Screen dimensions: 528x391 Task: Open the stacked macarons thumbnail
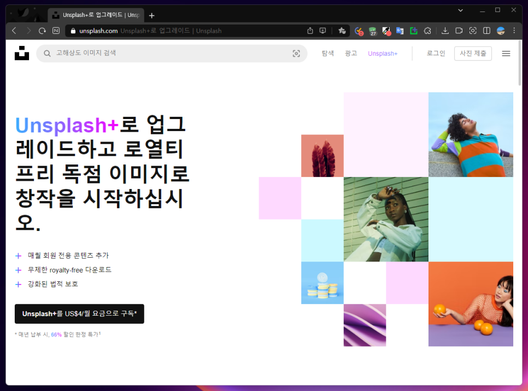click(x=322, y=283)
